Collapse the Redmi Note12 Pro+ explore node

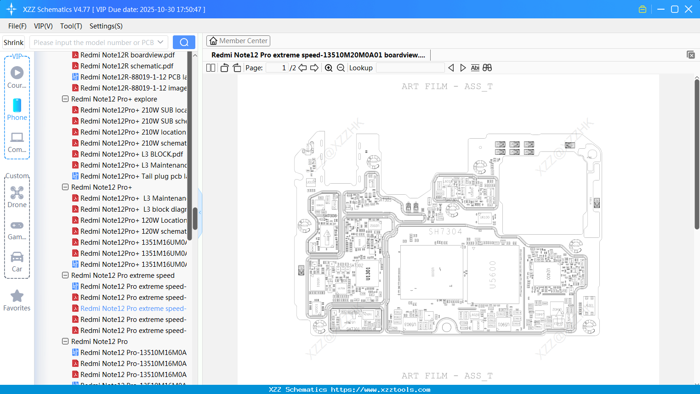65,99
